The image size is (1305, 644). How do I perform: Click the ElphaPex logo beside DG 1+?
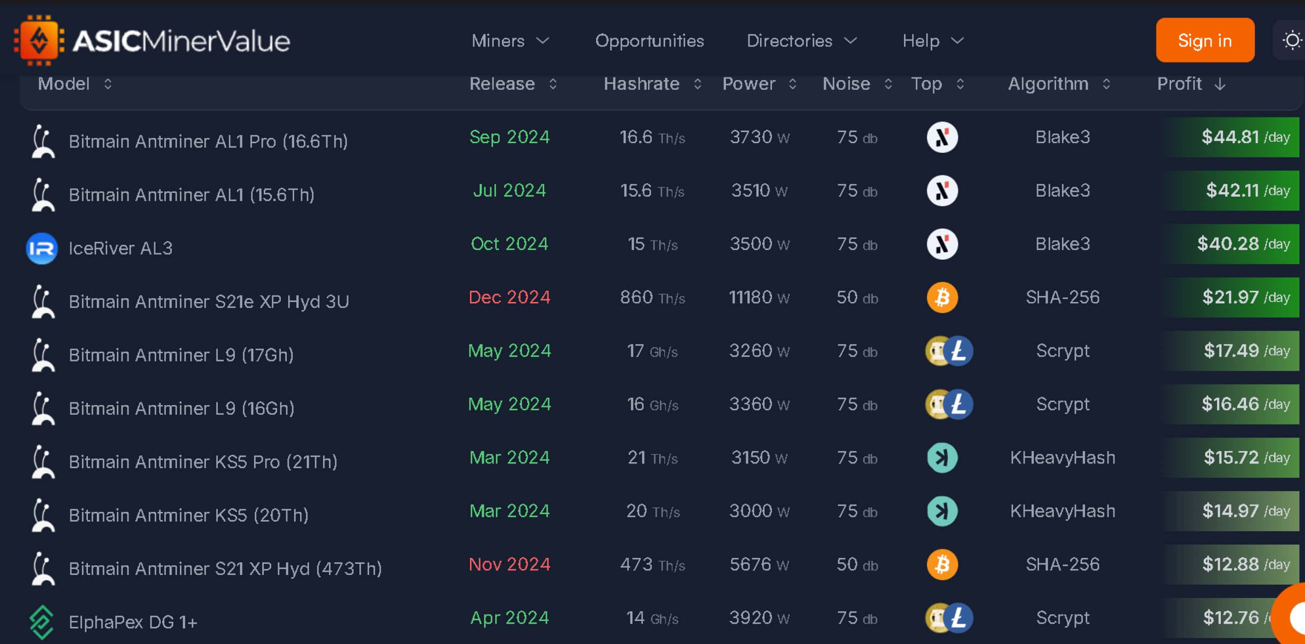click(41, 622)
